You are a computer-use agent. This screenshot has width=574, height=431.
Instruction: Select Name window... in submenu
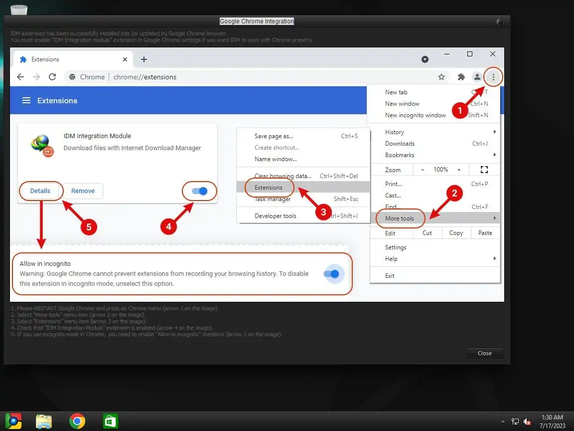click(x=303, y=159)
